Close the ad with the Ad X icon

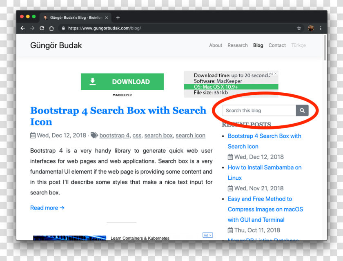tap(275, 74)
